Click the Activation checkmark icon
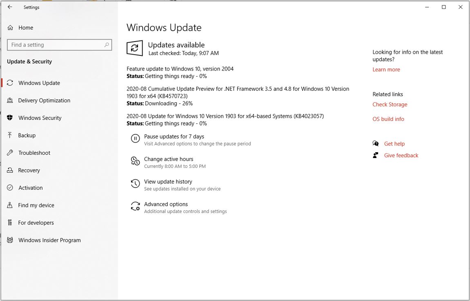 [x=10, y=187]
